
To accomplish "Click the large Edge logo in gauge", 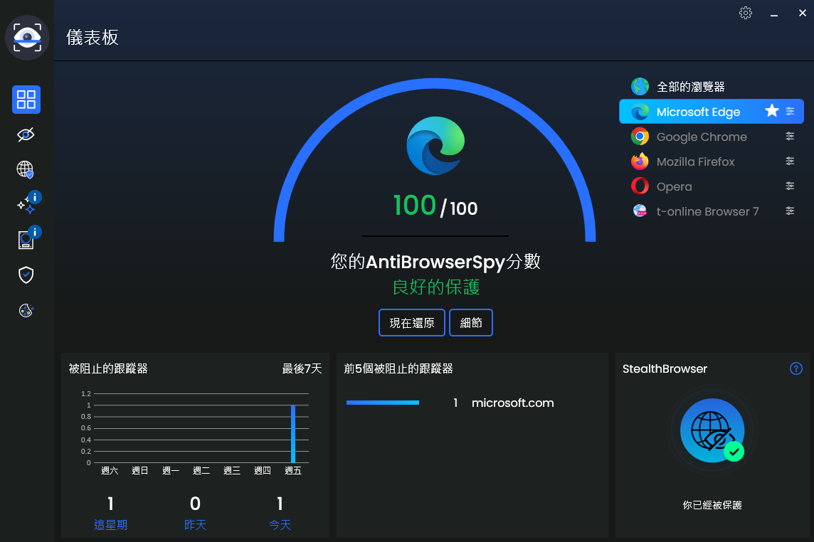I will tap(435, 145).
